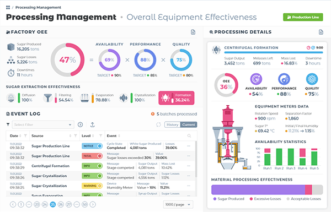Viewport: 331px width, 212px height.
Task: Select the 47% factory OEE donut chart
Action: click(67, 60)
